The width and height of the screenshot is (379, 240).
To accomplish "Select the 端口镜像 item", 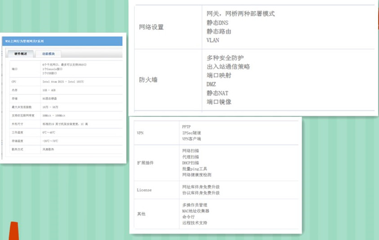I will point(219,102).
